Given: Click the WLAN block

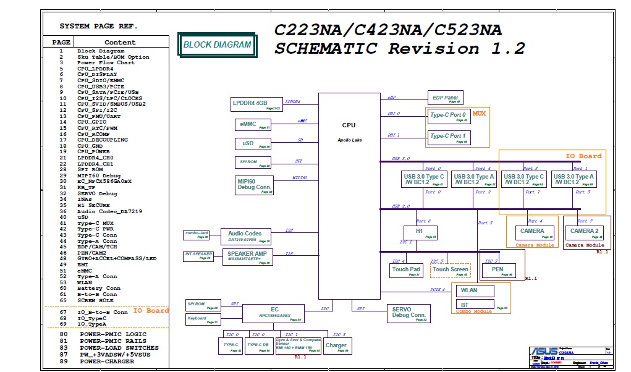Looking at the screenshot, I should [475, 291].
